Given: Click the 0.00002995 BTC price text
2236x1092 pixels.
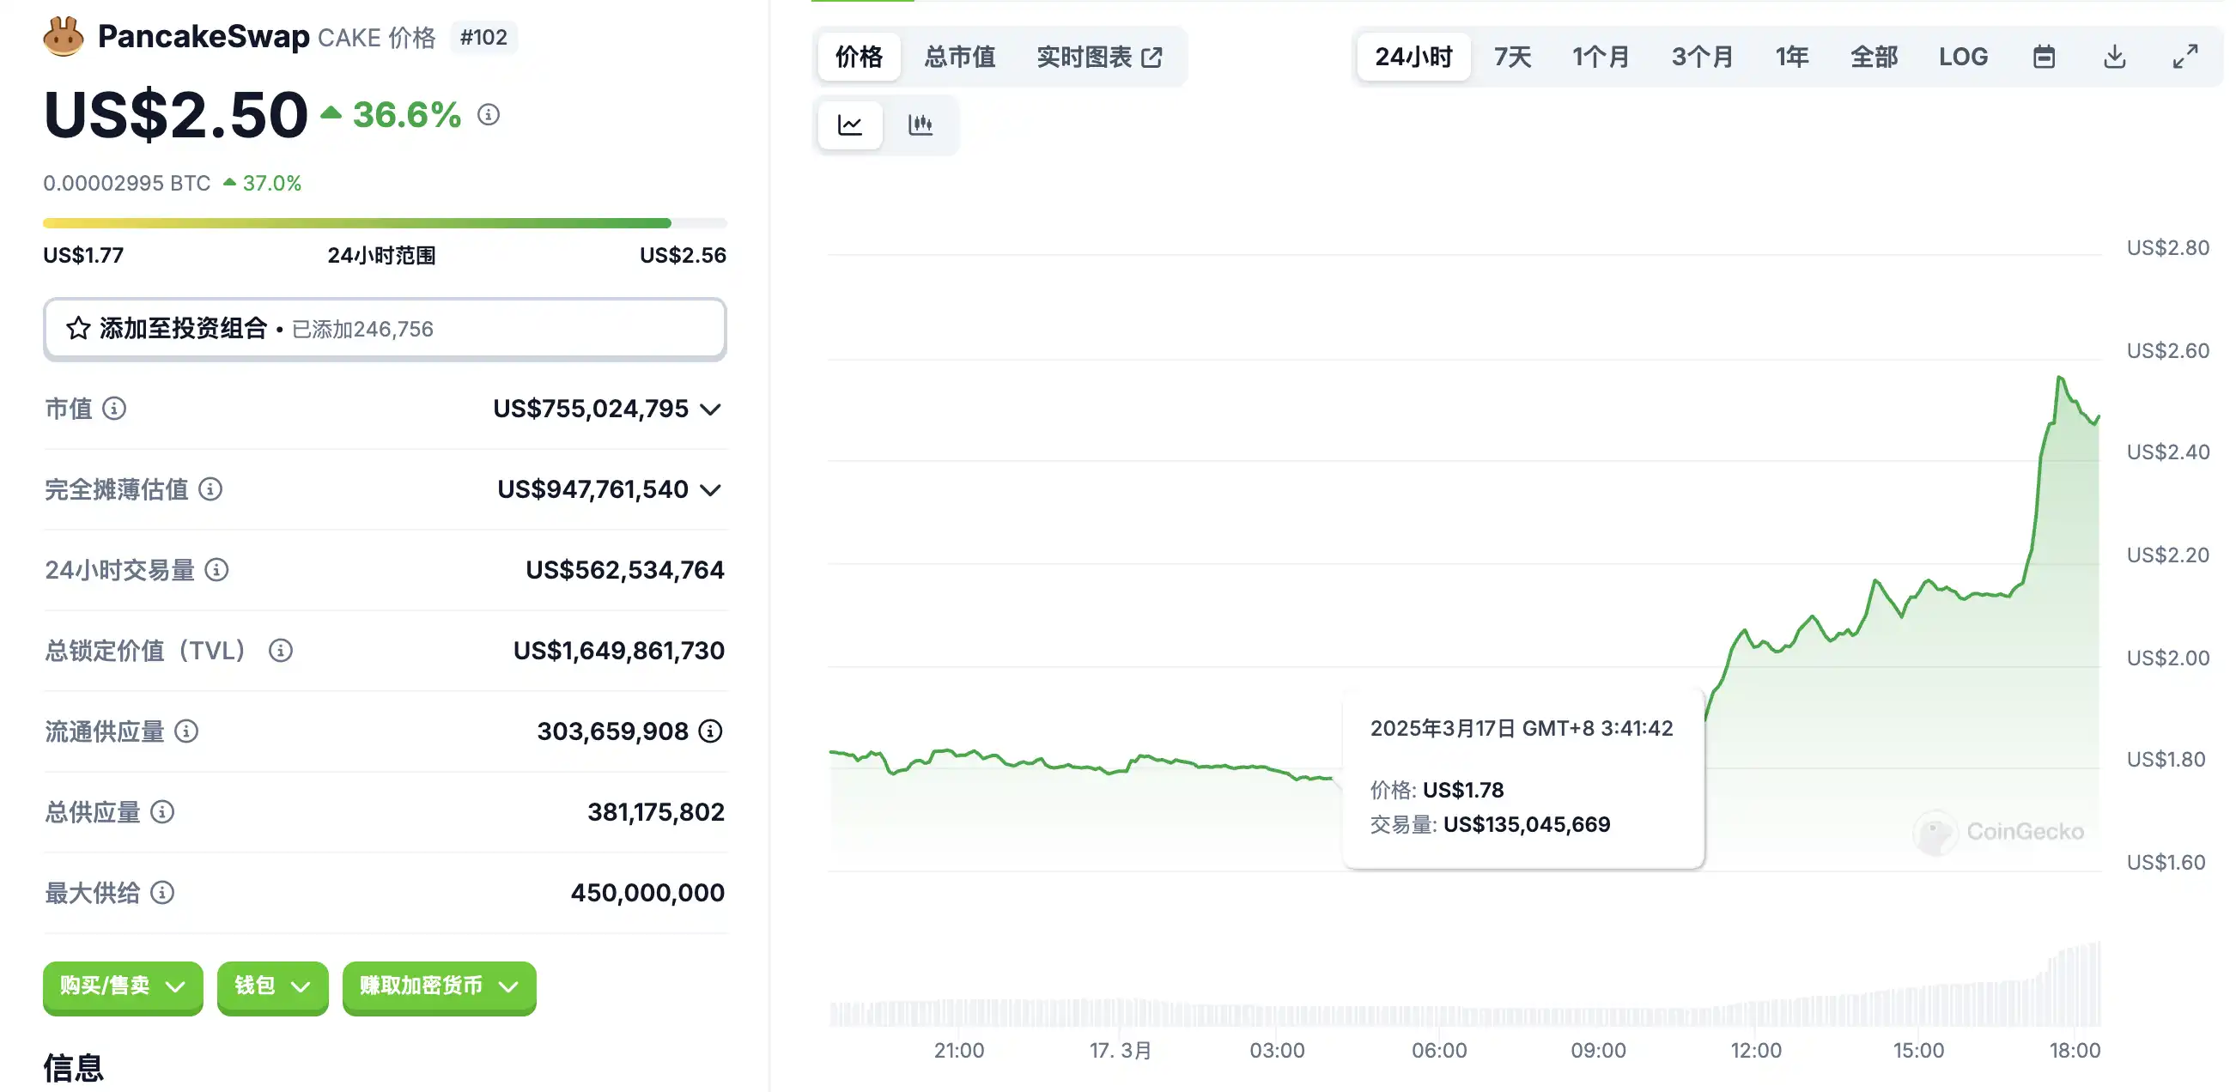Looking at the screenshot, I should 127,183.
